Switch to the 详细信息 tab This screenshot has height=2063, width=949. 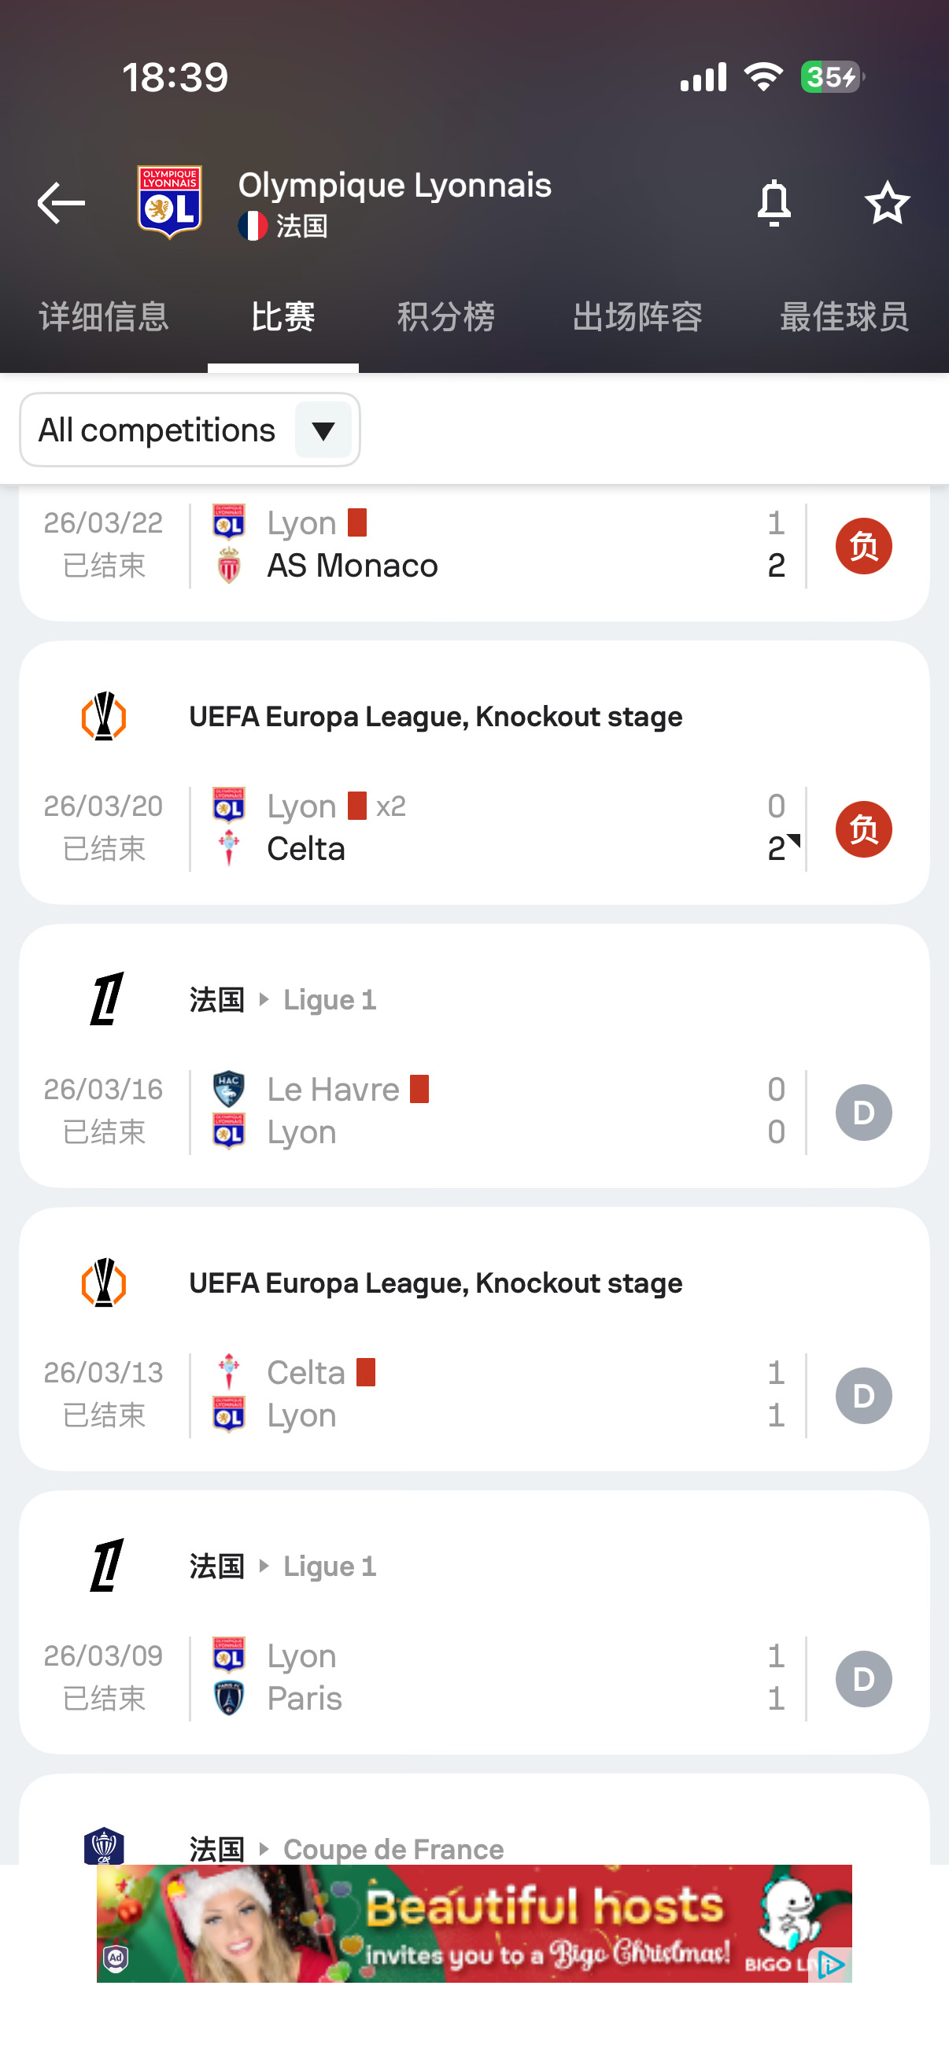[104, 317]
